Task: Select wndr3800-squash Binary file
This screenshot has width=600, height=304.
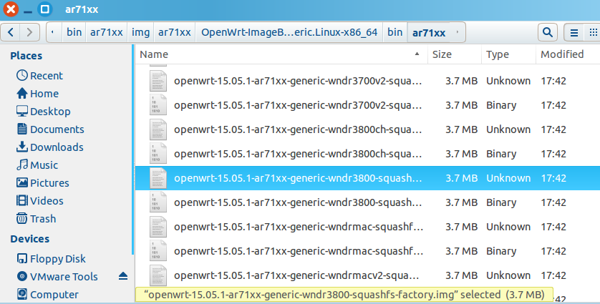Action: point(367,202)
